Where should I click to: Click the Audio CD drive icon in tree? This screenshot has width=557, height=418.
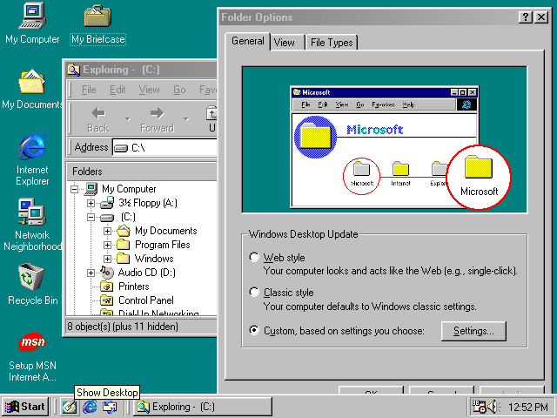107,273
